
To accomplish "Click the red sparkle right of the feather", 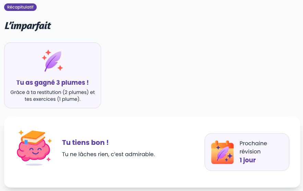I will [60, 68].
